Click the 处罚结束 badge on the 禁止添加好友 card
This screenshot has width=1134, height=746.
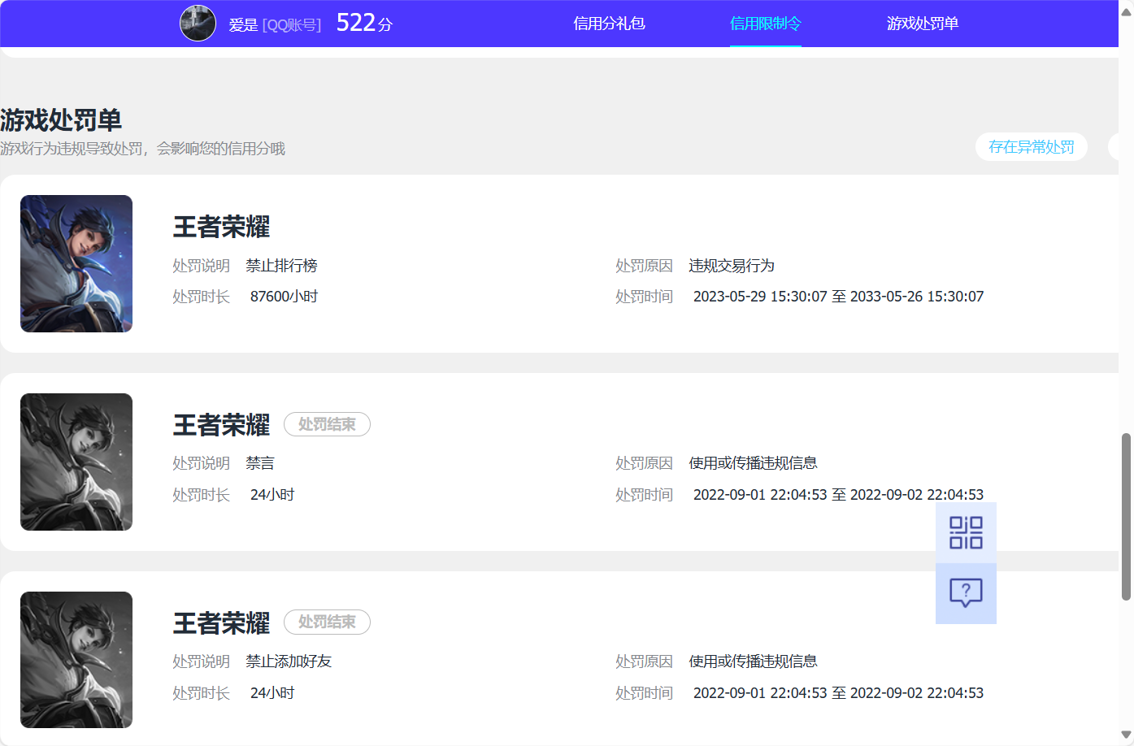tap(327, 622)
